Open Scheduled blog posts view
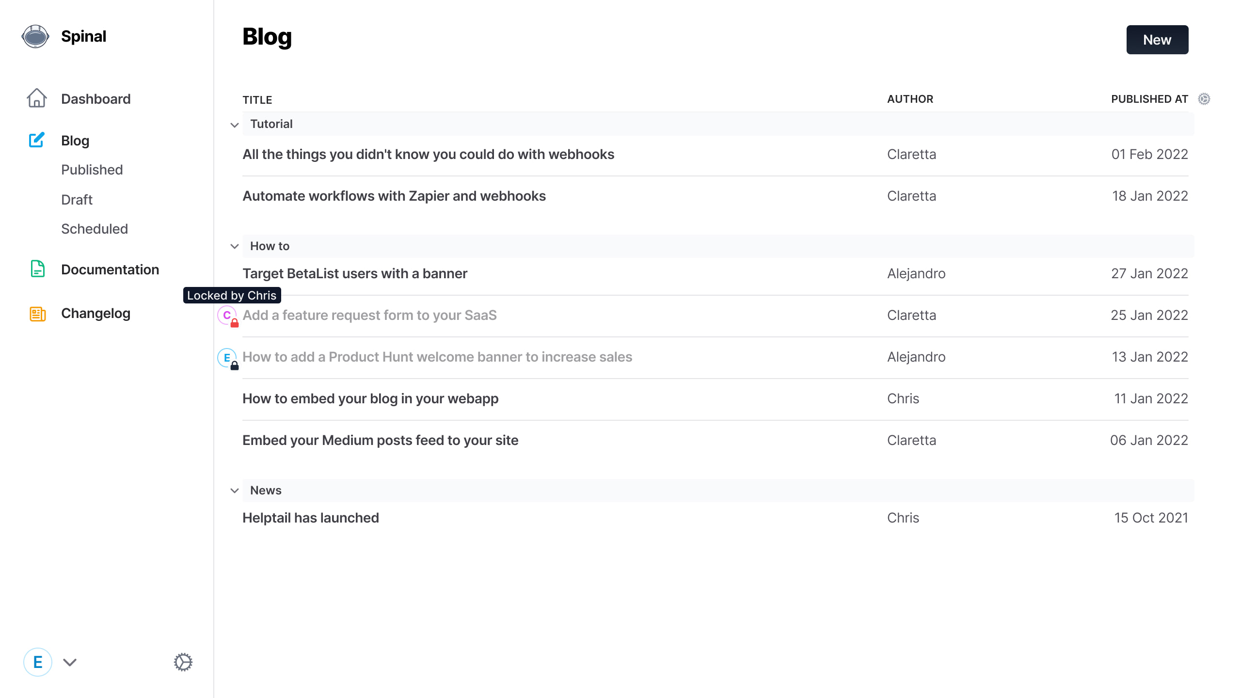 [95, 228]
